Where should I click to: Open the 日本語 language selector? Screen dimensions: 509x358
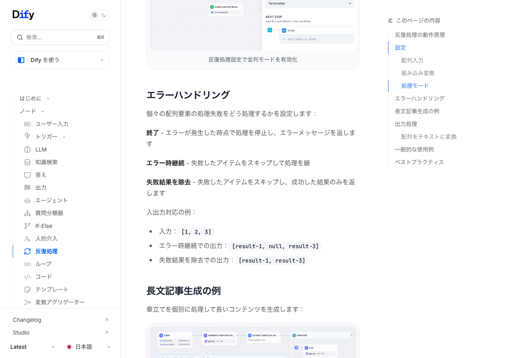[x=88, y=347]
